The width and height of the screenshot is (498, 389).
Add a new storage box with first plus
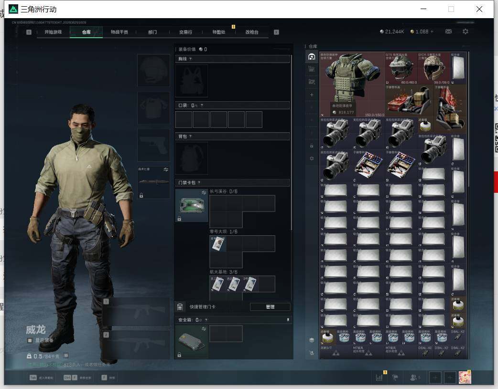pos(312,95)
